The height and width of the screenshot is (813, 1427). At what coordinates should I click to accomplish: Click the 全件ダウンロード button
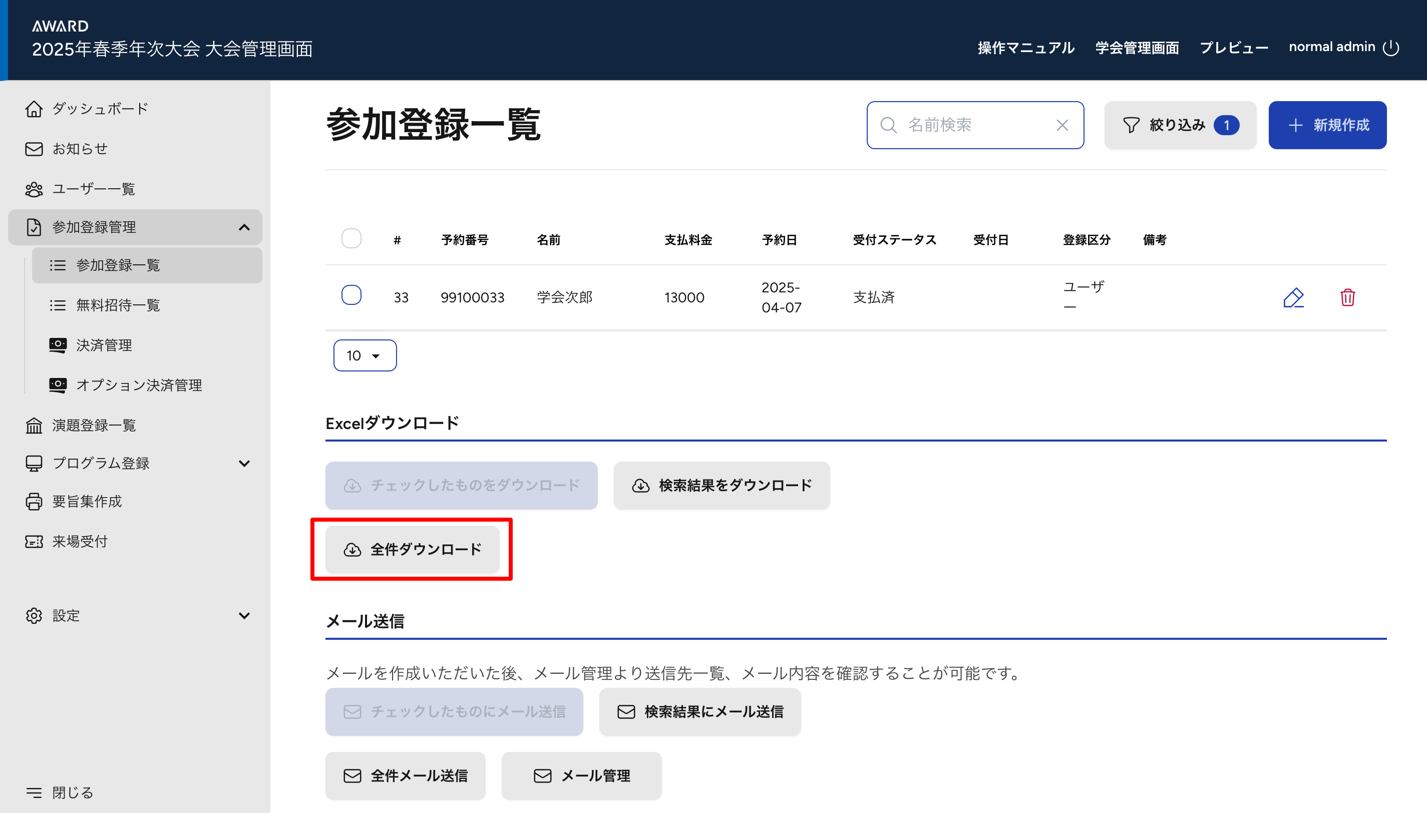[x=412, y=550]
